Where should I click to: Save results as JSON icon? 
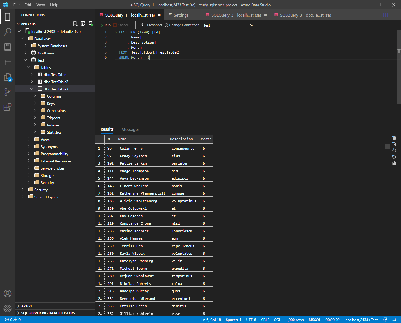[394, 150]
